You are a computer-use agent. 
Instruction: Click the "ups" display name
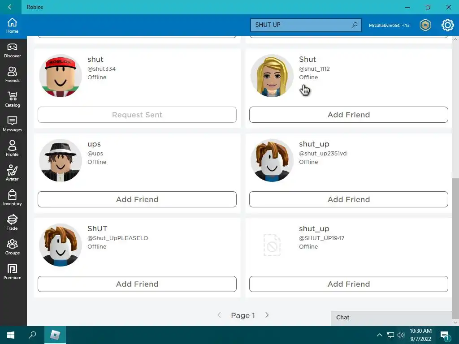94,144
